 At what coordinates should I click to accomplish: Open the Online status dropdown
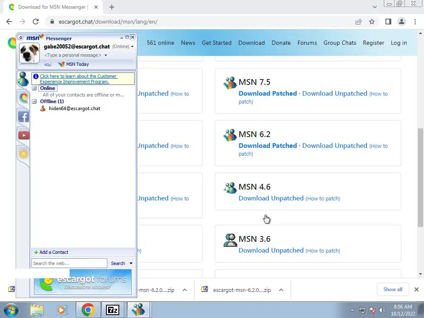point(132,46)
